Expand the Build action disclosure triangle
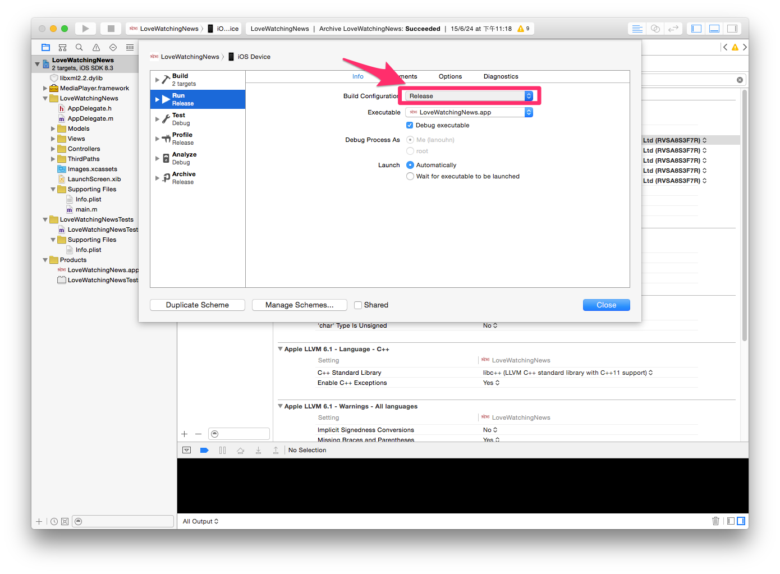Image resolution: width=780 pixels, height=574 pixels. pyautogui.click(x=157, y=80)
